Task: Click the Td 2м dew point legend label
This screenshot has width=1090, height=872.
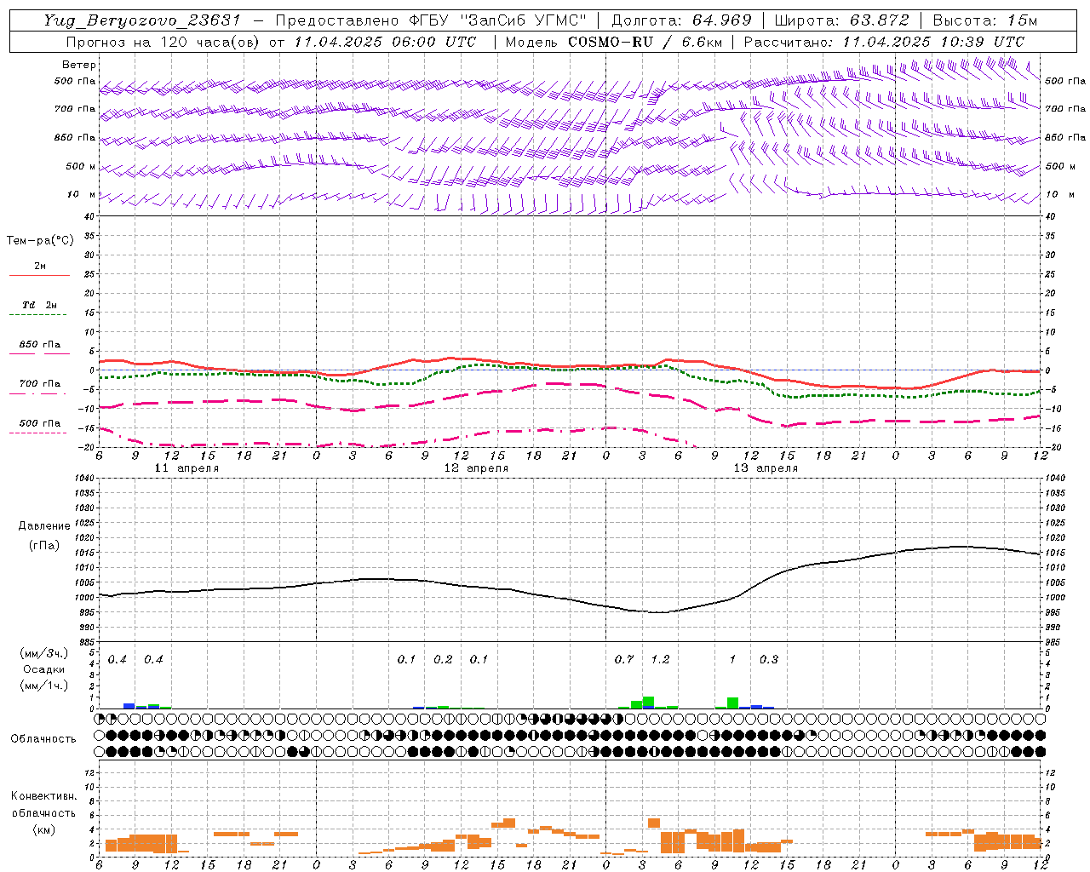Action: (x=40, y=305)
